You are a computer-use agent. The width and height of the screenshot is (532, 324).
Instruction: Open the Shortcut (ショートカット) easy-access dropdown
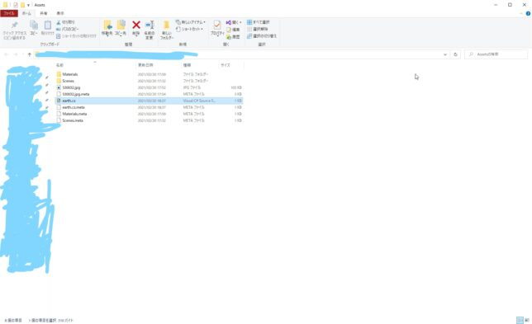pyautogui.click(x=189, y=29)
